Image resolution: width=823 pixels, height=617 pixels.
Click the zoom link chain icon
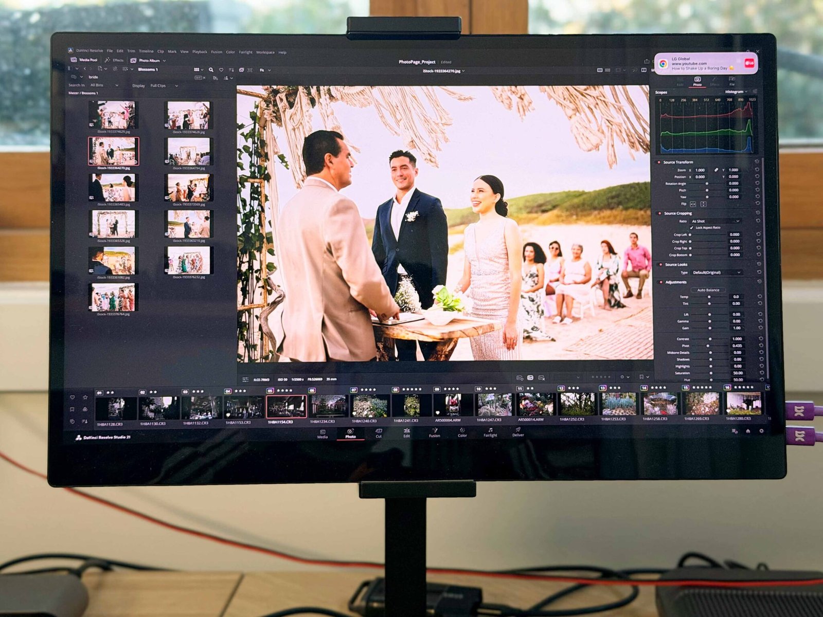coord(716,170)
